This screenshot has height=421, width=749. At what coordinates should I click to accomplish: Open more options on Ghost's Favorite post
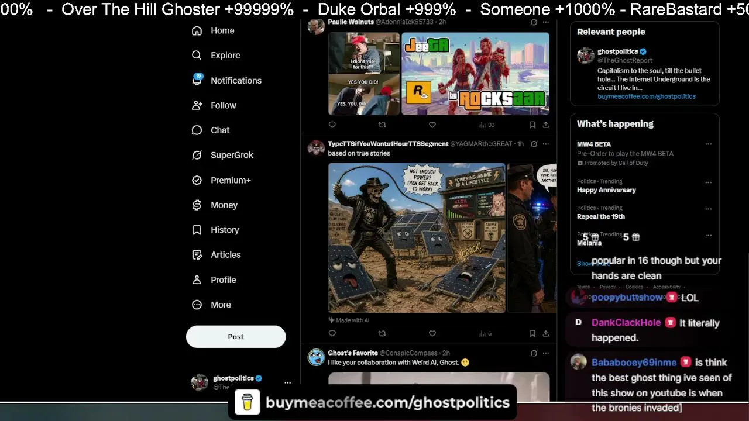[x=545, y=353]
